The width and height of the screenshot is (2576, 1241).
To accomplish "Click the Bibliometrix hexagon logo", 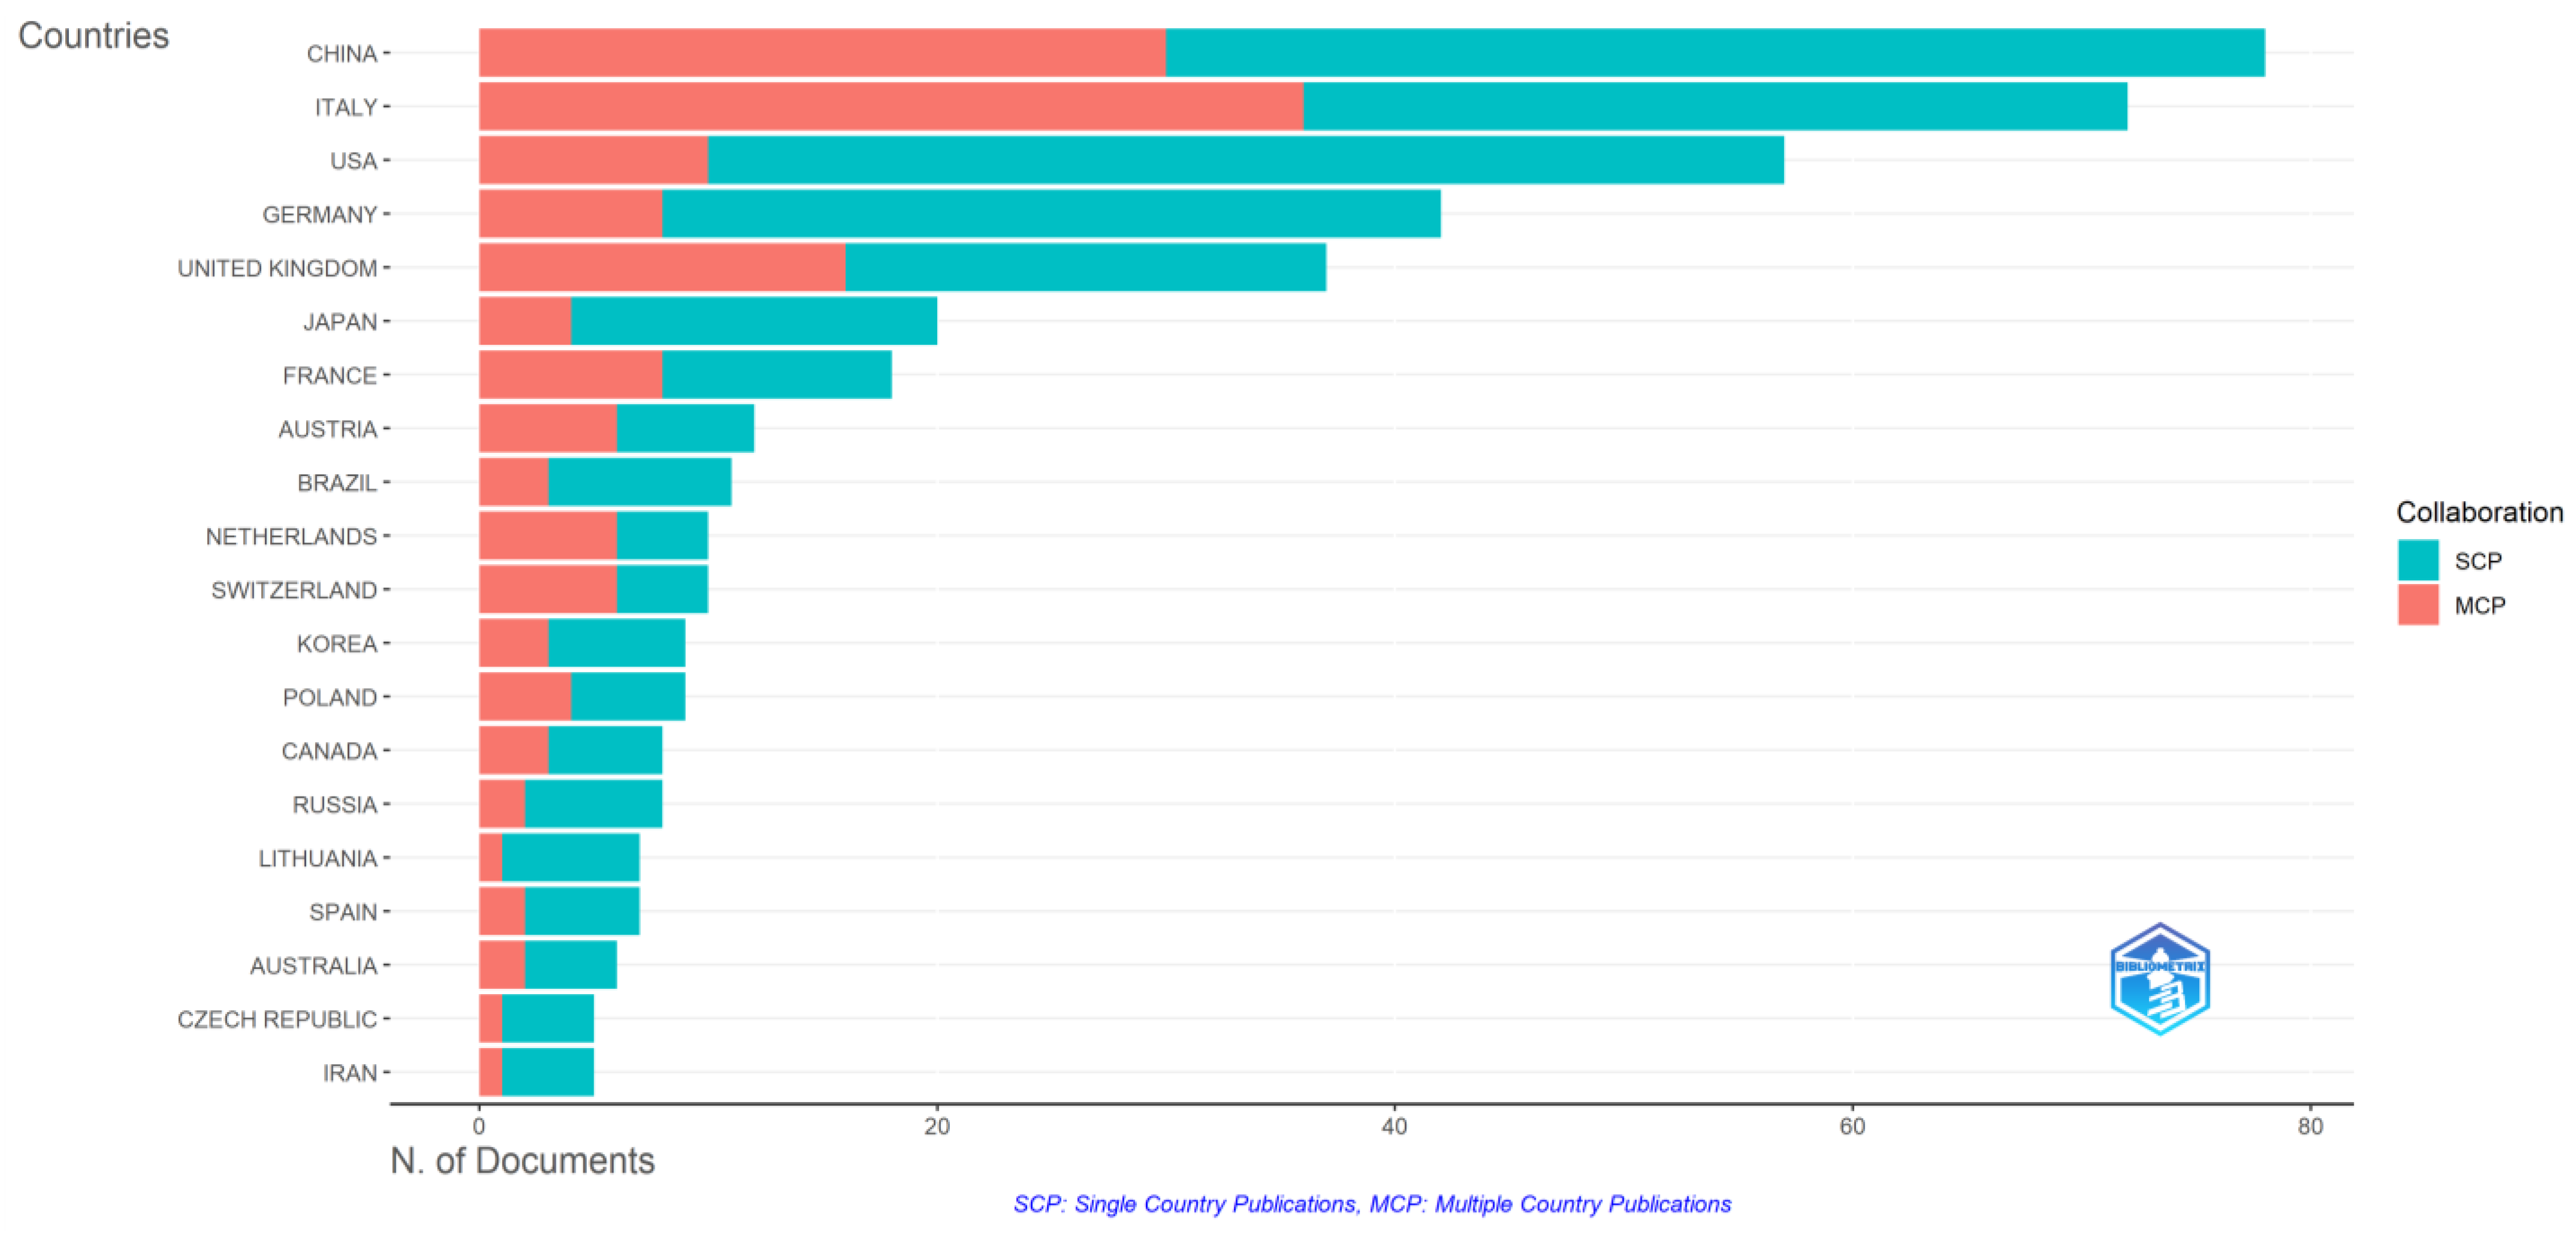I will coord(2159,979).
